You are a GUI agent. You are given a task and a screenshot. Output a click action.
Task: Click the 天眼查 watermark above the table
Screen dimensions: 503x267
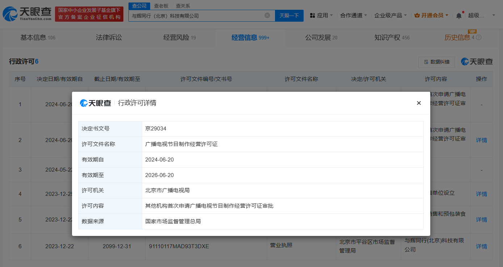[477, 61]
